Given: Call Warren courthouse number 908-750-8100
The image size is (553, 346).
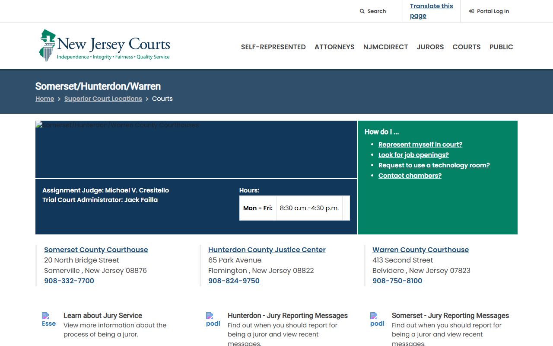Looking at the screenshot, I should click(x=397, y=281).
